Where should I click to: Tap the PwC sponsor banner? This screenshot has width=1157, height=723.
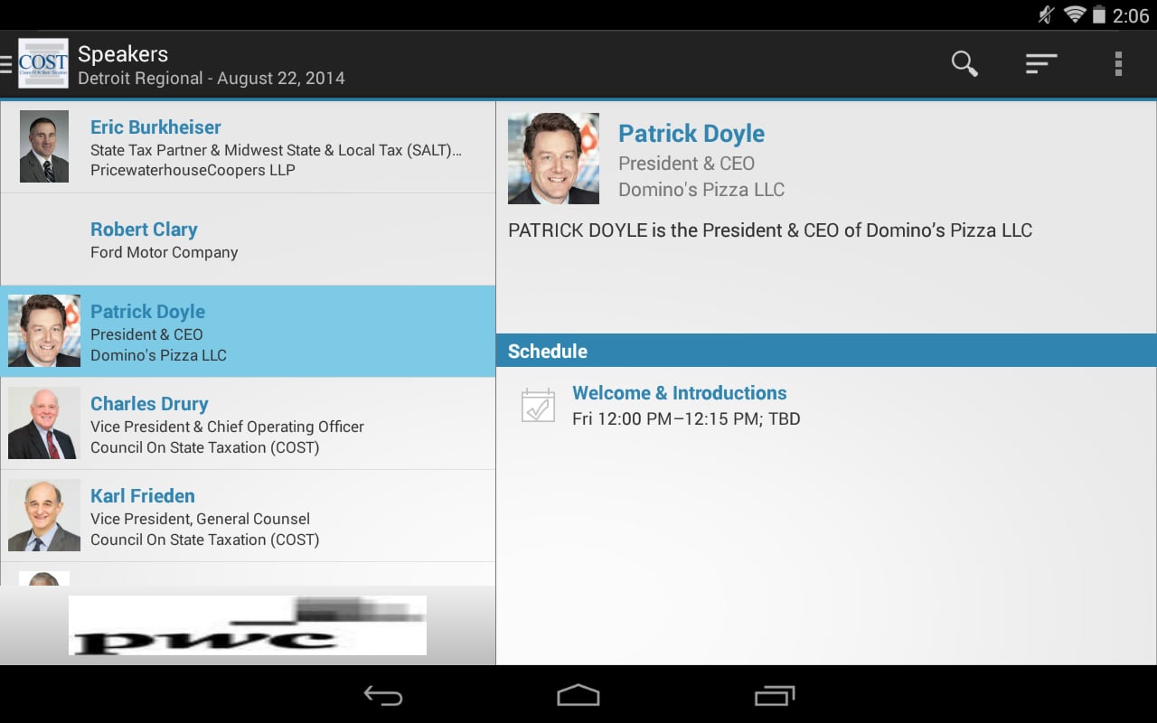pyautogui.click(x=248, y=624)
